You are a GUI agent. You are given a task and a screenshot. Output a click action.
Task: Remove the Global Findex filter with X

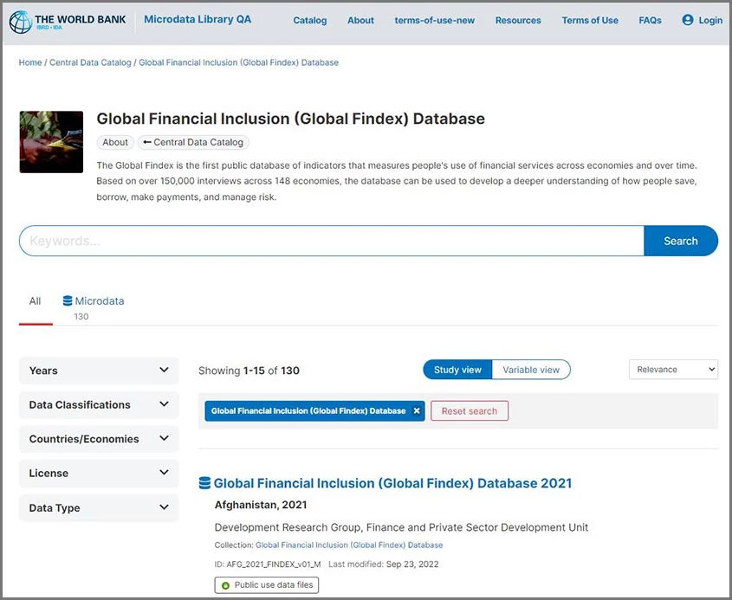(x=417, y=411)
